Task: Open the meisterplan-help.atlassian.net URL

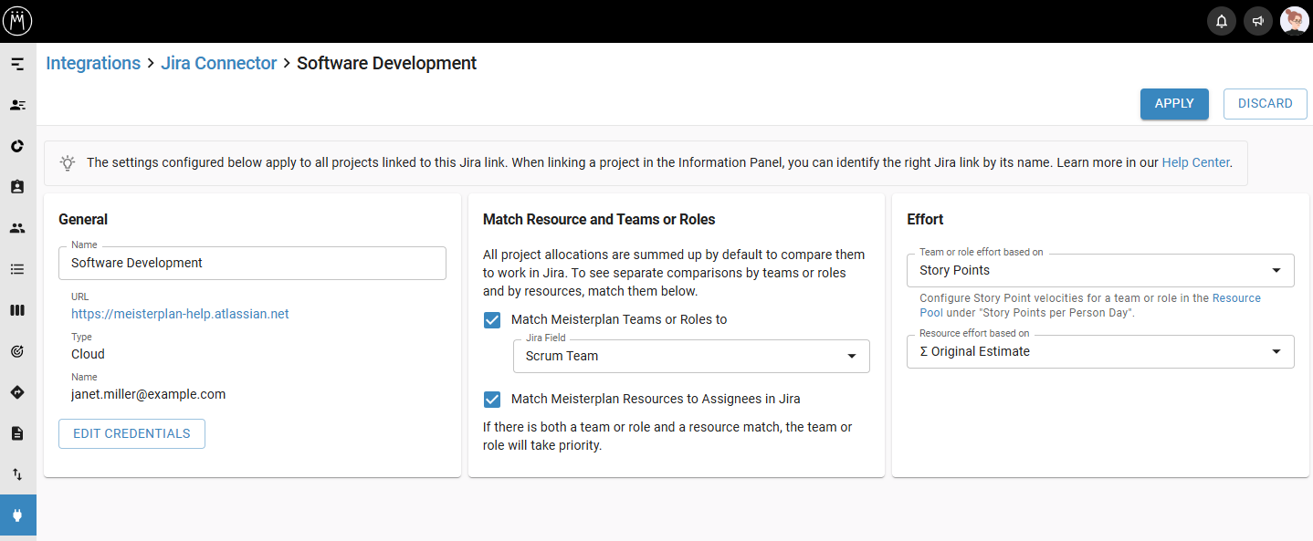Action: click(x=180, y=314)
